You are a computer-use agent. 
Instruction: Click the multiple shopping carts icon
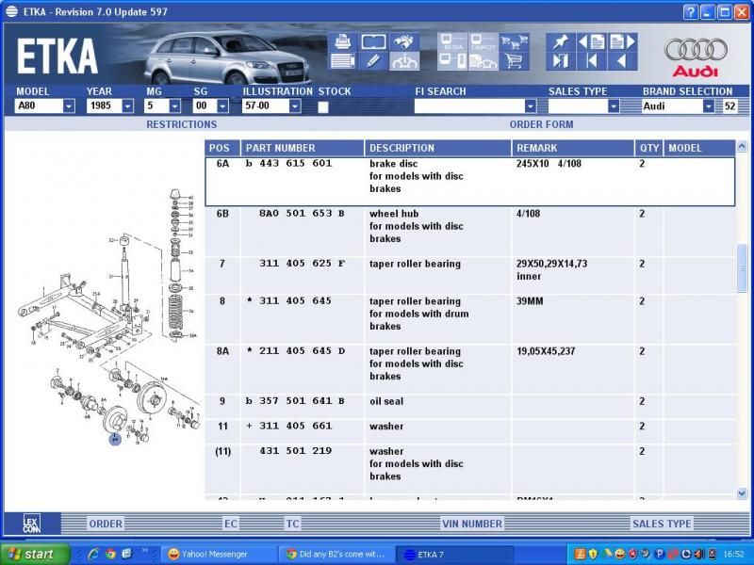[x=514, y=41]
